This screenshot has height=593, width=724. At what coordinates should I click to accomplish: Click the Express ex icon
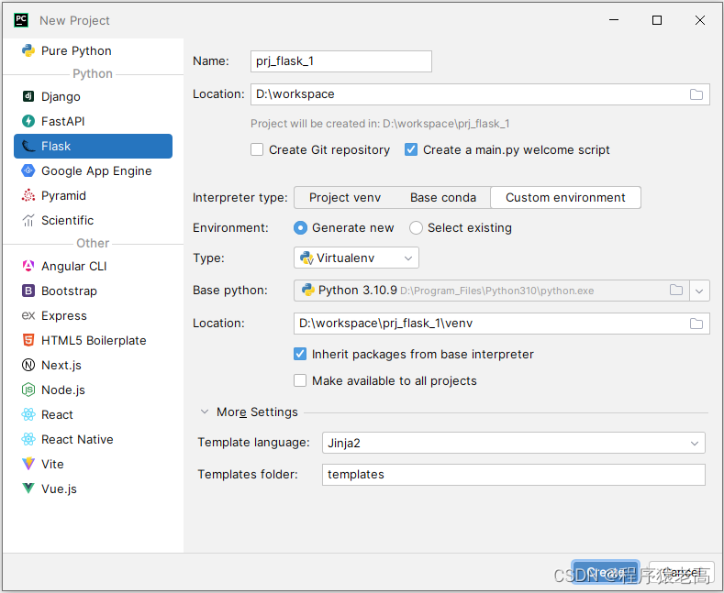point(28,315)
